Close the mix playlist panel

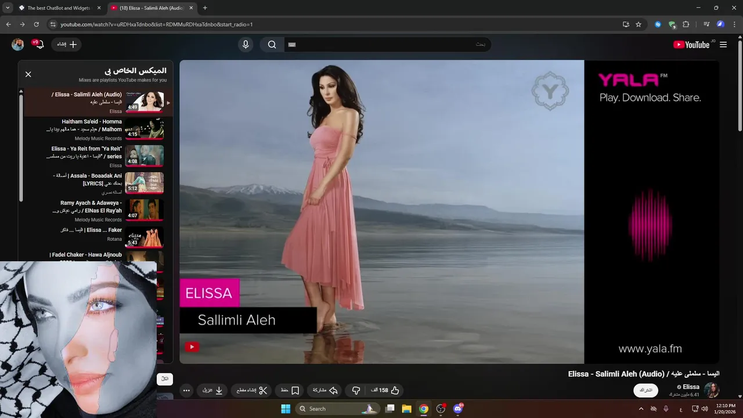tap(28, 74)
